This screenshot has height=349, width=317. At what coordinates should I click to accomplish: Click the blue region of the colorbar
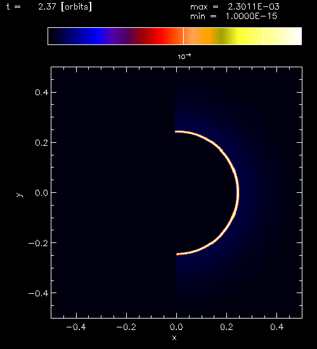(x=96, y=36)
